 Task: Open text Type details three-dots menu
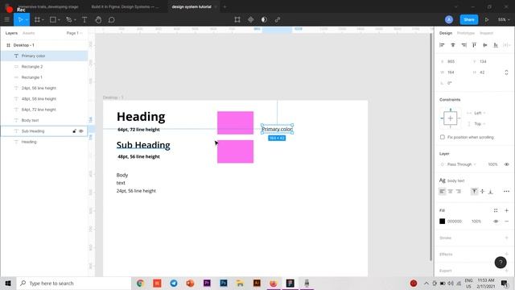pyautogui.click(x=506, y=192)
